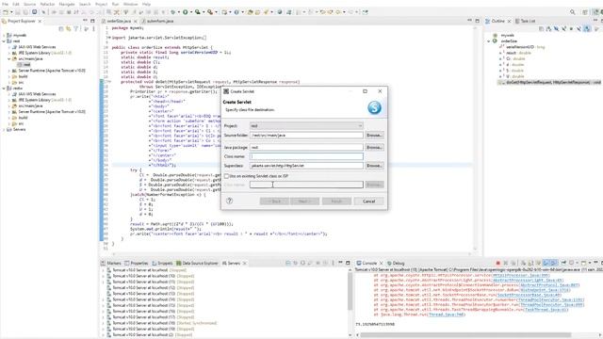Click the Filter icon in Project Explorer toolbar
The image size is (603, 339).
point(76,29)
